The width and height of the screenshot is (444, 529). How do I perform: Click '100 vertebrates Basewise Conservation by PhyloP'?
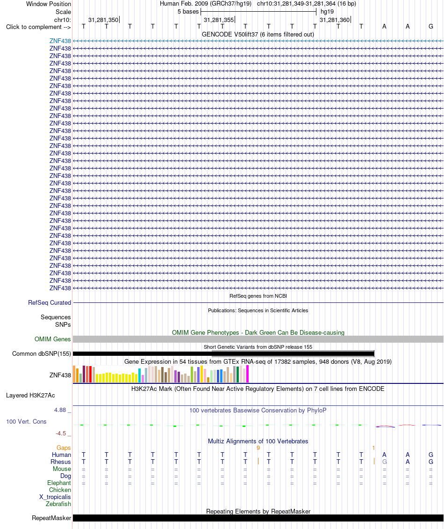tap(258, 410)
